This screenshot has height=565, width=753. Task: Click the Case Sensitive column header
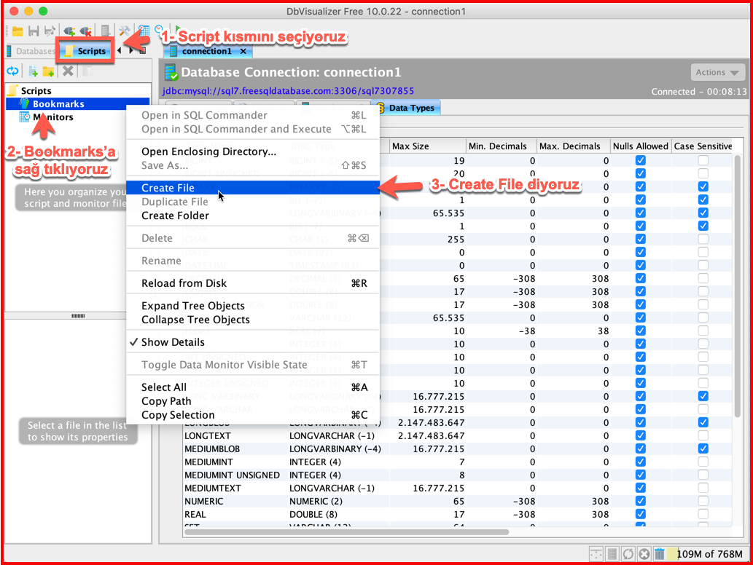[703, 146]
